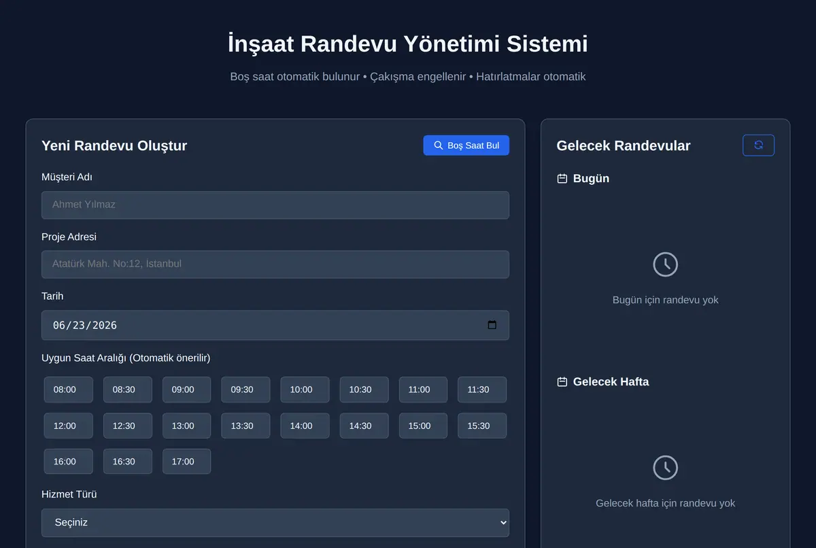
Task: Click the Boş Saat Bul button
Action: click(x=466, y=145)
